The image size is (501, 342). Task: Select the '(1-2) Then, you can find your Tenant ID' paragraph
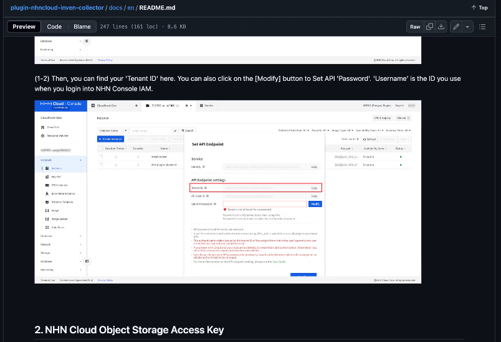(247, 83)
